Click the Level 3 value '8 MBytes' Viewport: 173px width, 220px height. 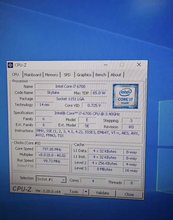(104, 169)
